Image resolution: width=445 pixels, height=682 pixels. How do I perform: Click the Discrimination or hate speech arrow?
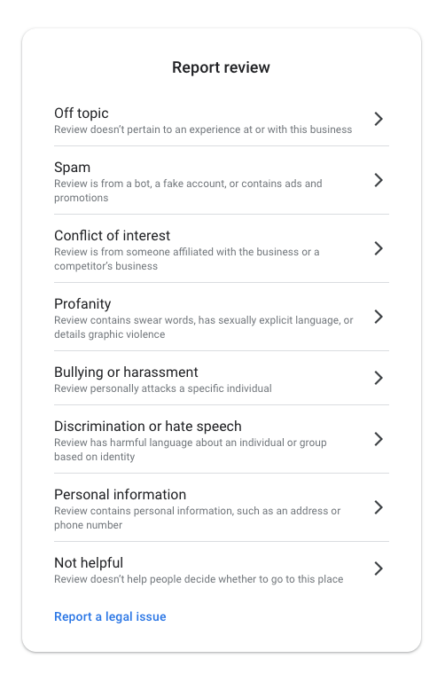click(x=379, y=439)
